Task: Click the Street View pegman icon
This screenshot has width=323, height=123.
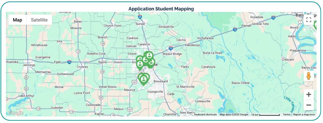Action: coord(309,76)
